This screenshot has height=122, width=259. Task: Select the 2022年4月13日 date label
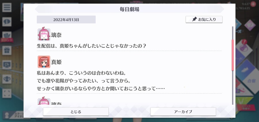66,19
